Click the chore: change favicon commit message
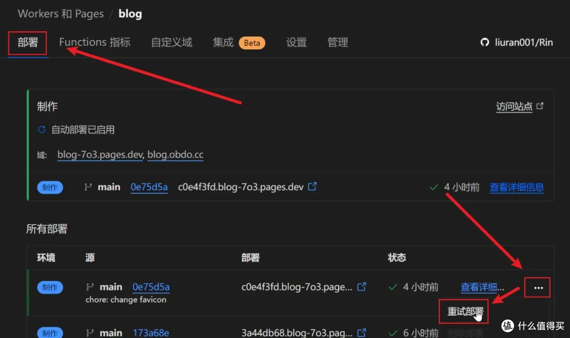Screen dimensions: 570x338 [x=126, y=300]
